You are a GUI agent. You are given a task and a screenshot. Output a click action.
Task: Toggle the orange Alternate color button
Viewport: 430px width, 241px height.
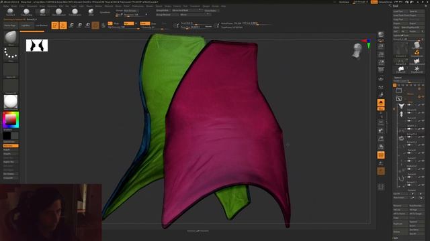[x=11, y=146]
